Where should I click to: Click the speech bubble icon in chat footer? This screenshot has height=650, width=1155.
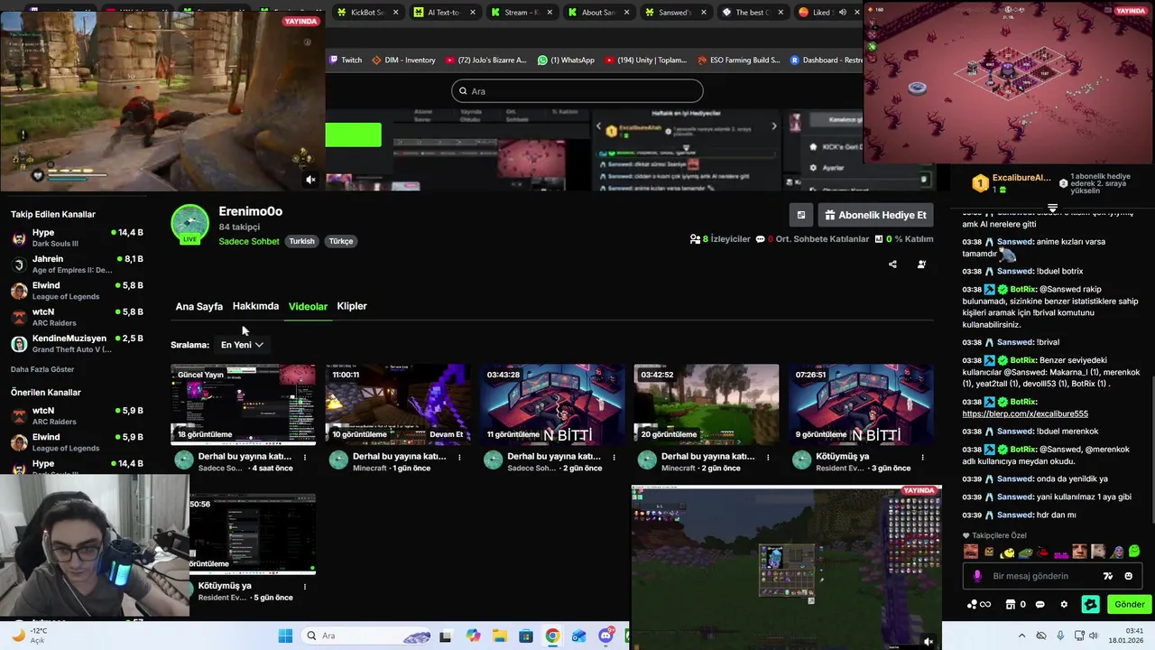1039,605
